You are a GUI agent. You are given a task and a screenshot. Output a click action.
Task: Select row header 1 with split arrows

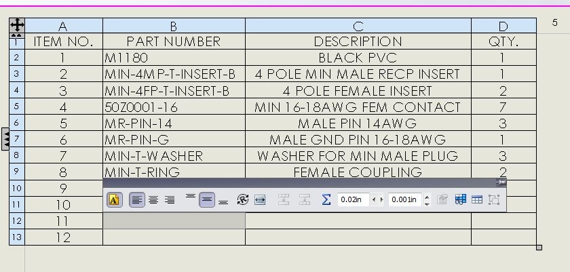17,41
